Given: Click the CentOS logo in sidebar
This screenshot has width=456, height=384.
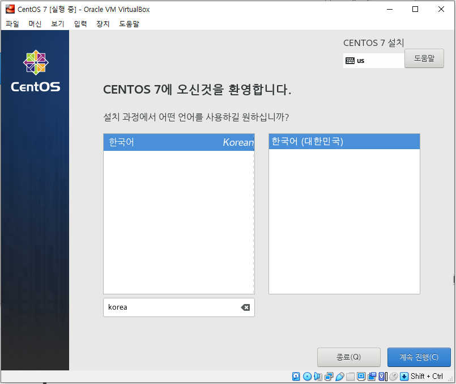Looking at the screenshot, I should (36, 71).
